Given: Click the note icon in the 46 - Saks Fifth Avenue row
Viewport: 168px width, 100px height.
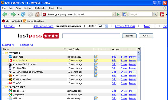Looking at the screenshot, I should 96,64.
